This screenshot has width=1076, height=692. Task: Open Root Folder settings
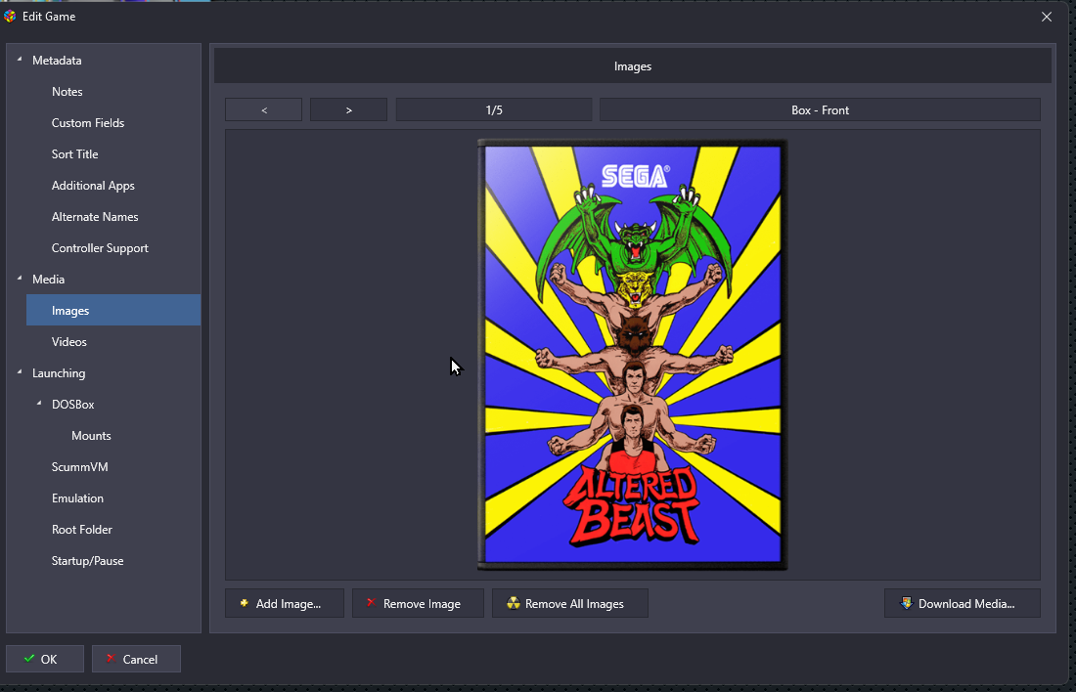pyautogui.click(x=81, y=530)
